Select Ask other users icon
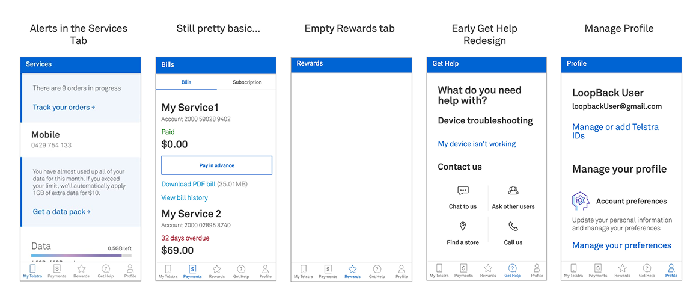The width and height of the screenshot is (693, 302). [x=513, y=191]
